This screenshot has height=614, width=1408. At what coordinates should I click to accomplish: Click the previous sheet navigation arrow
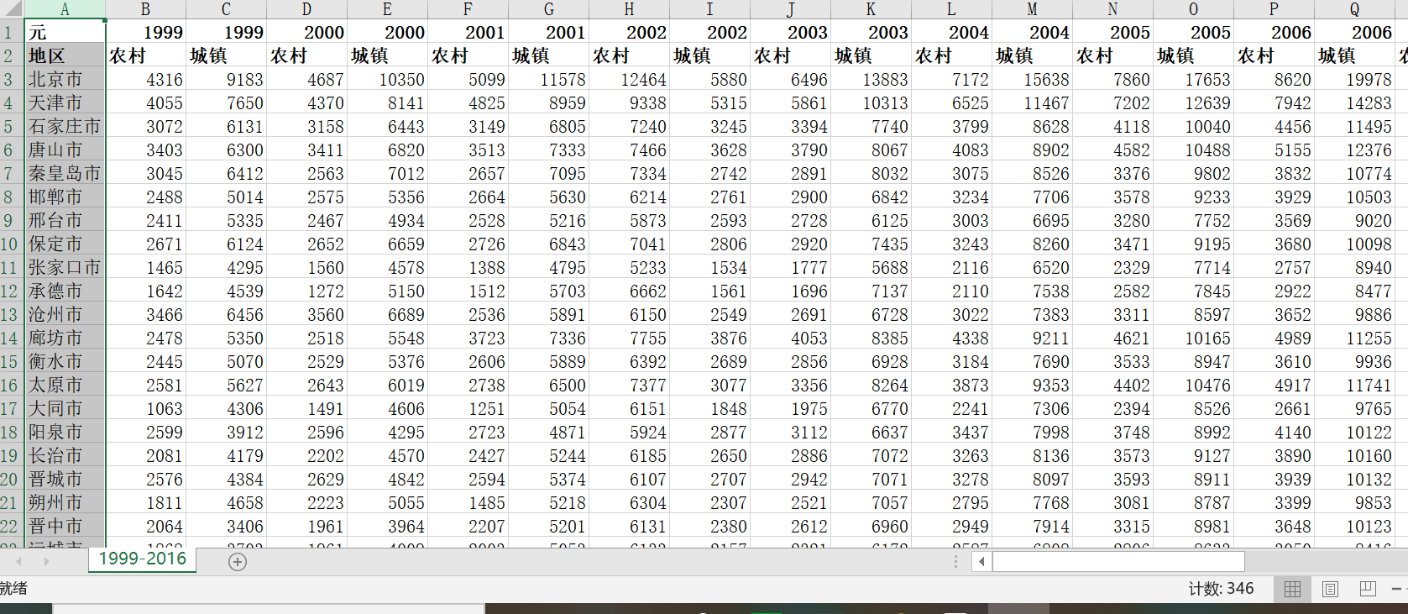point(18,561)
